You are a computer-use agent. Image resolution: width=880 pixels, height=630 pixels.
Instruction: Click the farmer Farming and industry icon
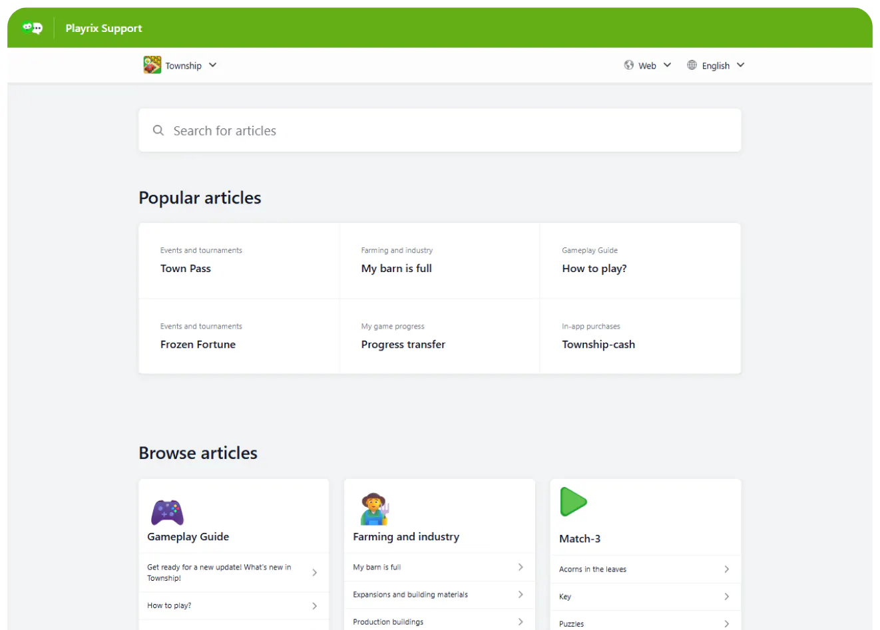pyautogui.click(x=374, y=510)
